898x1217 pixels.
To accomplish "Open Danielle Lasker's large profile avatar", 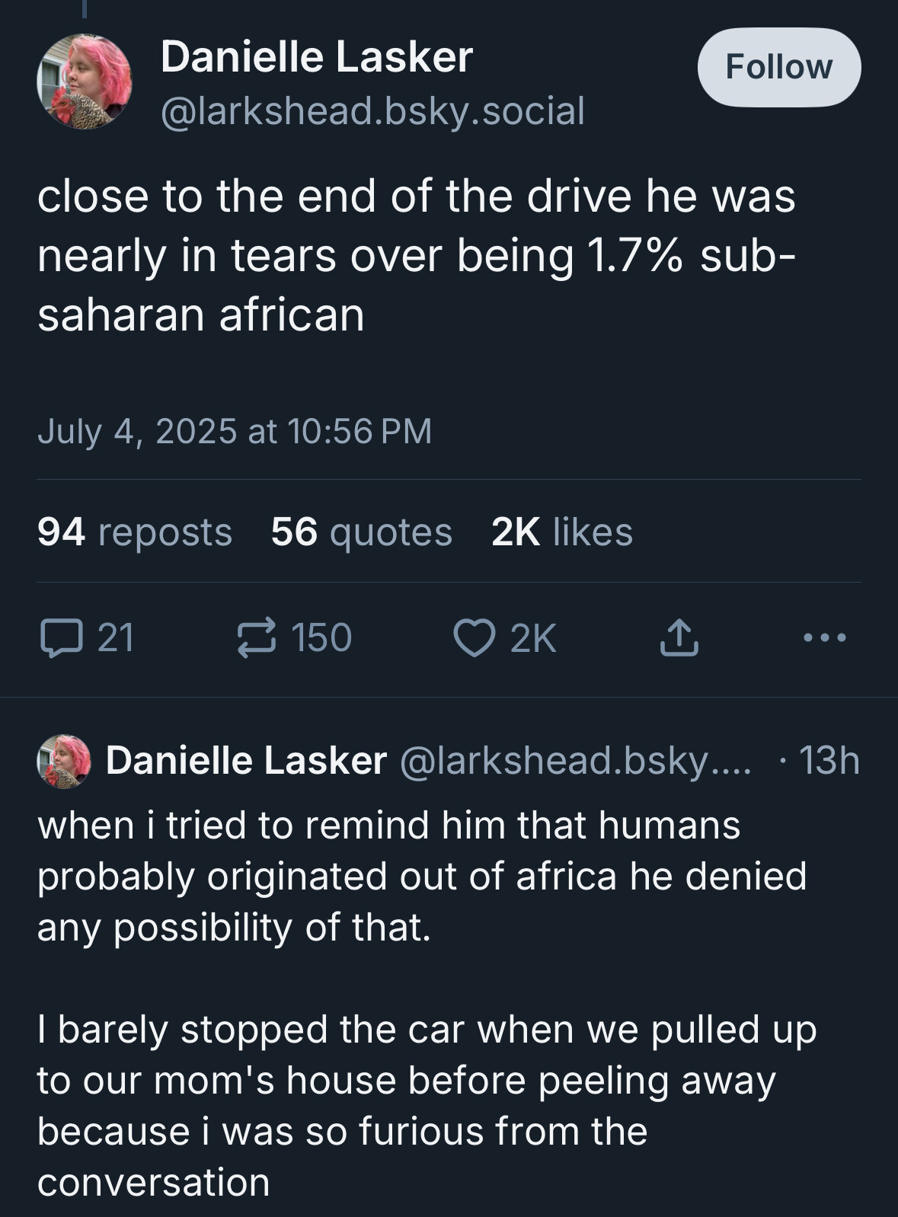I will (85, 81).
